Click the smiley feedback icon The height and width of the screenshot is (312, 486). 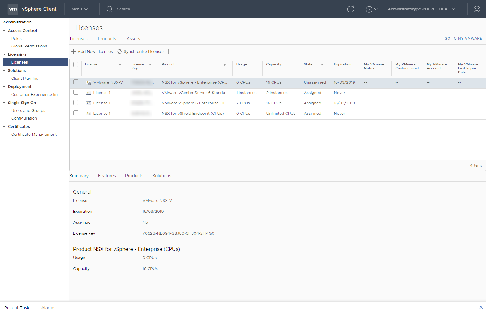tap(477, 9)
